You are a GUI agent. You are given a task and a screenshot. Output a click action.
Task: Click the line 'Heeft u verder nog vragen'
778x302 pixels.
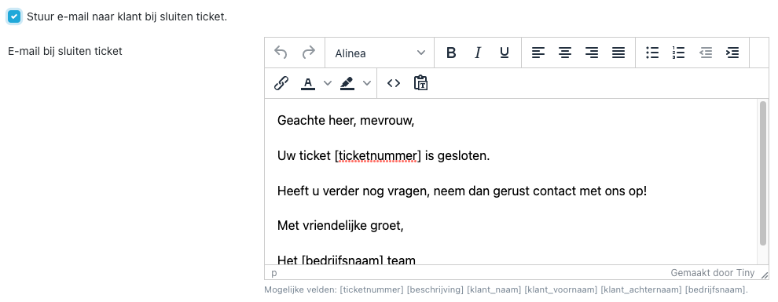click(462, 191)
